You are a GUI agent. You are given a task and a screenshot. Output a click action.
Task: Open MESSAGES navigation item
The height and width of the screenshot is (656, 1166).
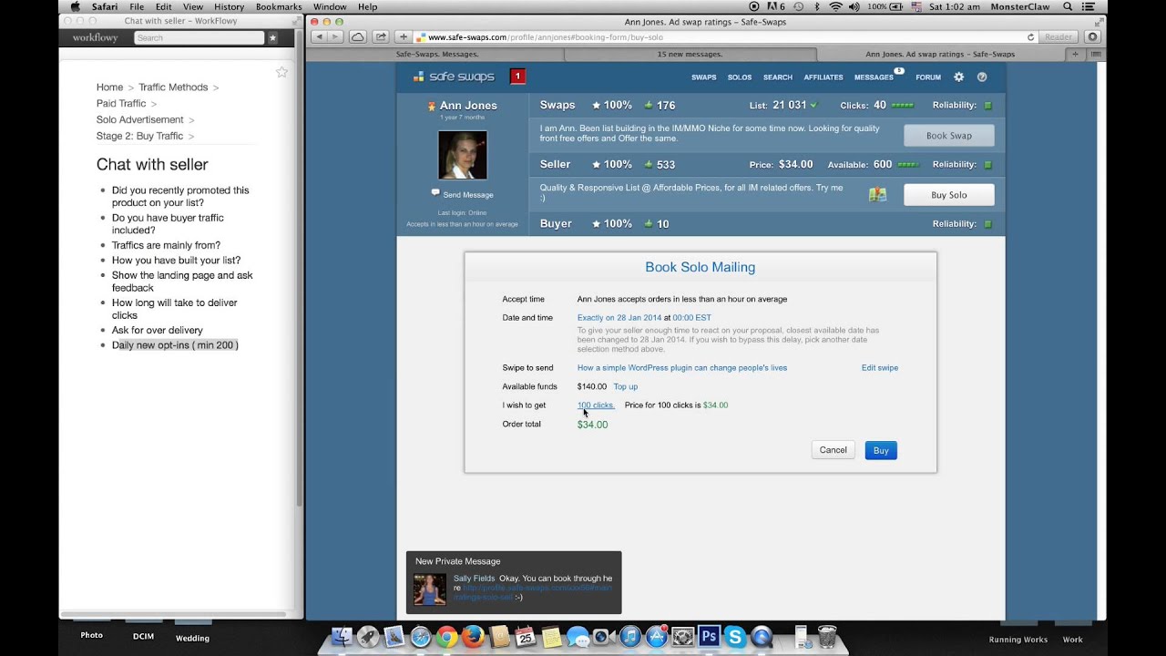[x=874, y=77]
